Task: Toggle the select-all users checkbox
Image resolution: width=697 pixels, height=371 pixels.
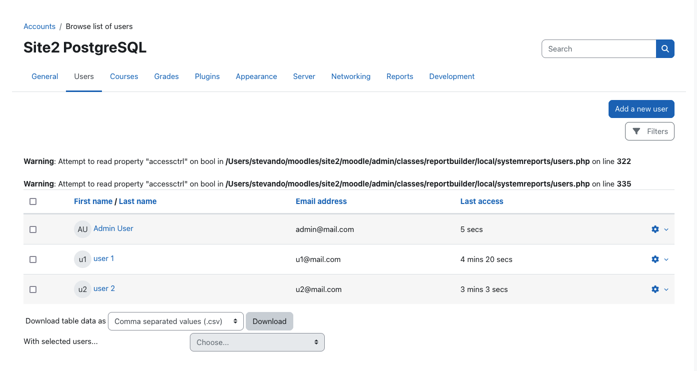Action: [x=33, y=201]
